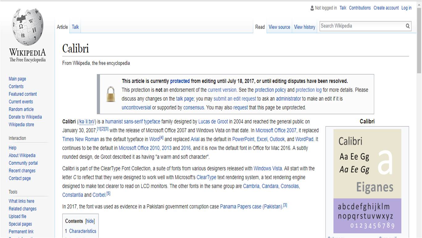422x238 pixels.
Task: Click the padlock protection icon
Action: [111, 94]
